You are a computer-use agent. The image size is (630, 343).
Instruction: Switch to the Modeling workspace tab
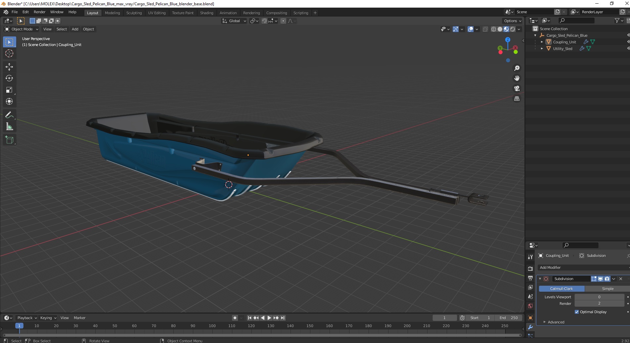click(112, 13)
